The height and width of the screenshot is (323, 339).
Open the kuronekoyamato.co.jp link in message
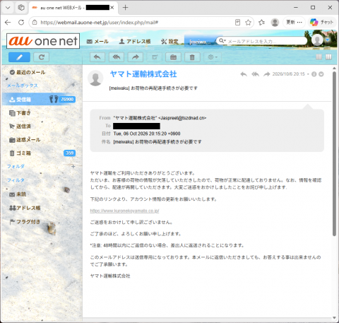(124, 211)
